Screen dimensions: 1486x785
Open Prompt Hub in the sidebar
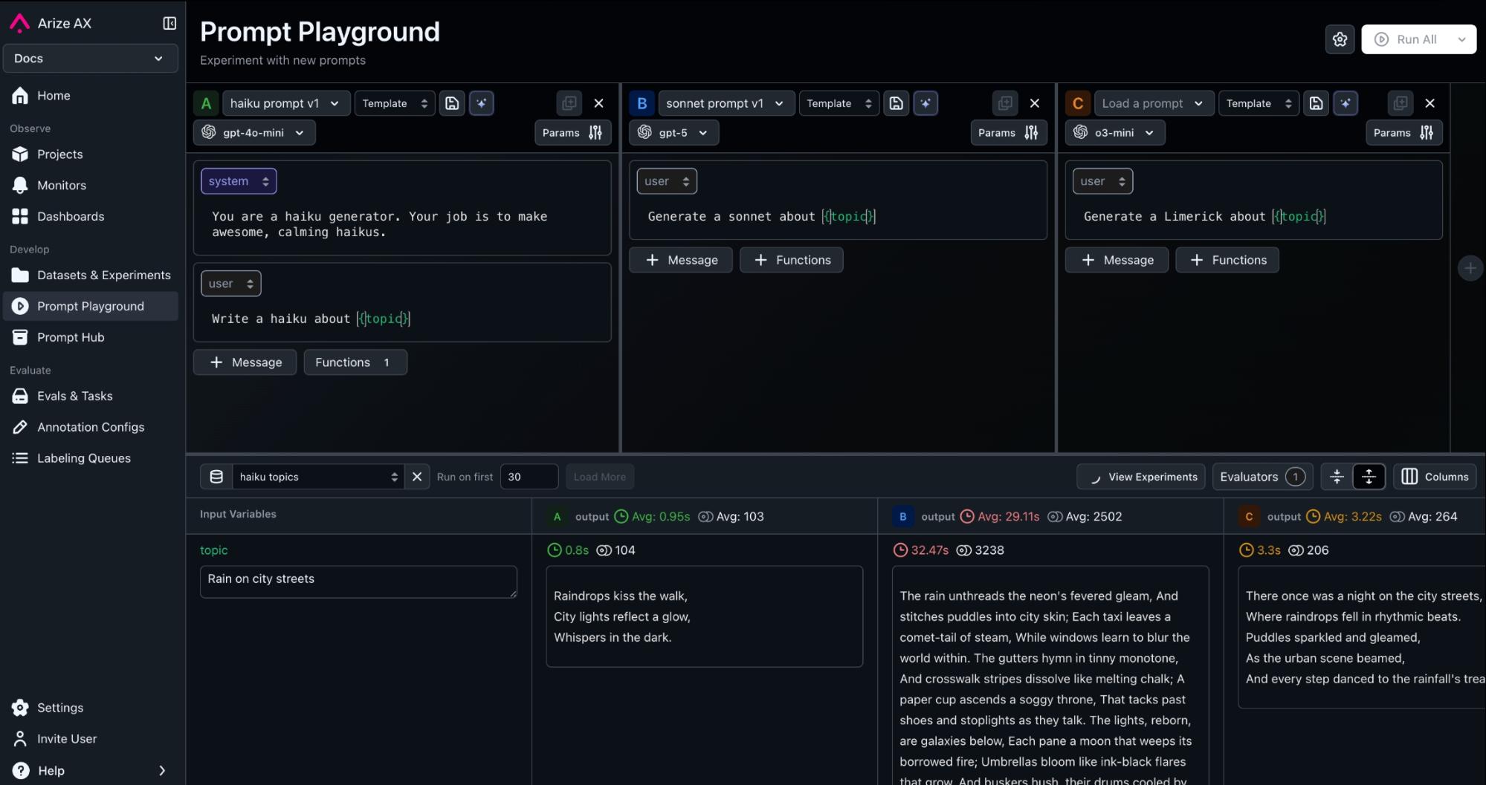point(71,337)
